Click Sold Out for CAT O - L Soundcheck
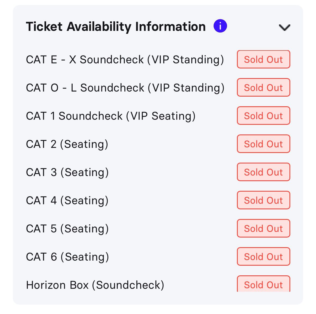This screenshot has height=314, width=316. click(263, 87)
